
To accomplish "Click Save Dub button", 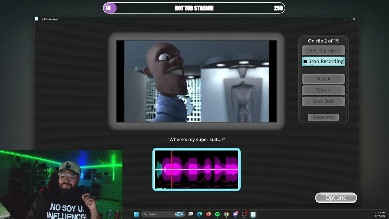I will (323, 101).
